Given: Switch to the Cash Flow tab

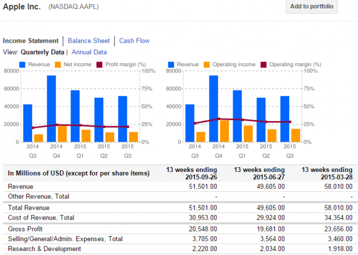Looking at the screenshot, I should coord(134,41).
